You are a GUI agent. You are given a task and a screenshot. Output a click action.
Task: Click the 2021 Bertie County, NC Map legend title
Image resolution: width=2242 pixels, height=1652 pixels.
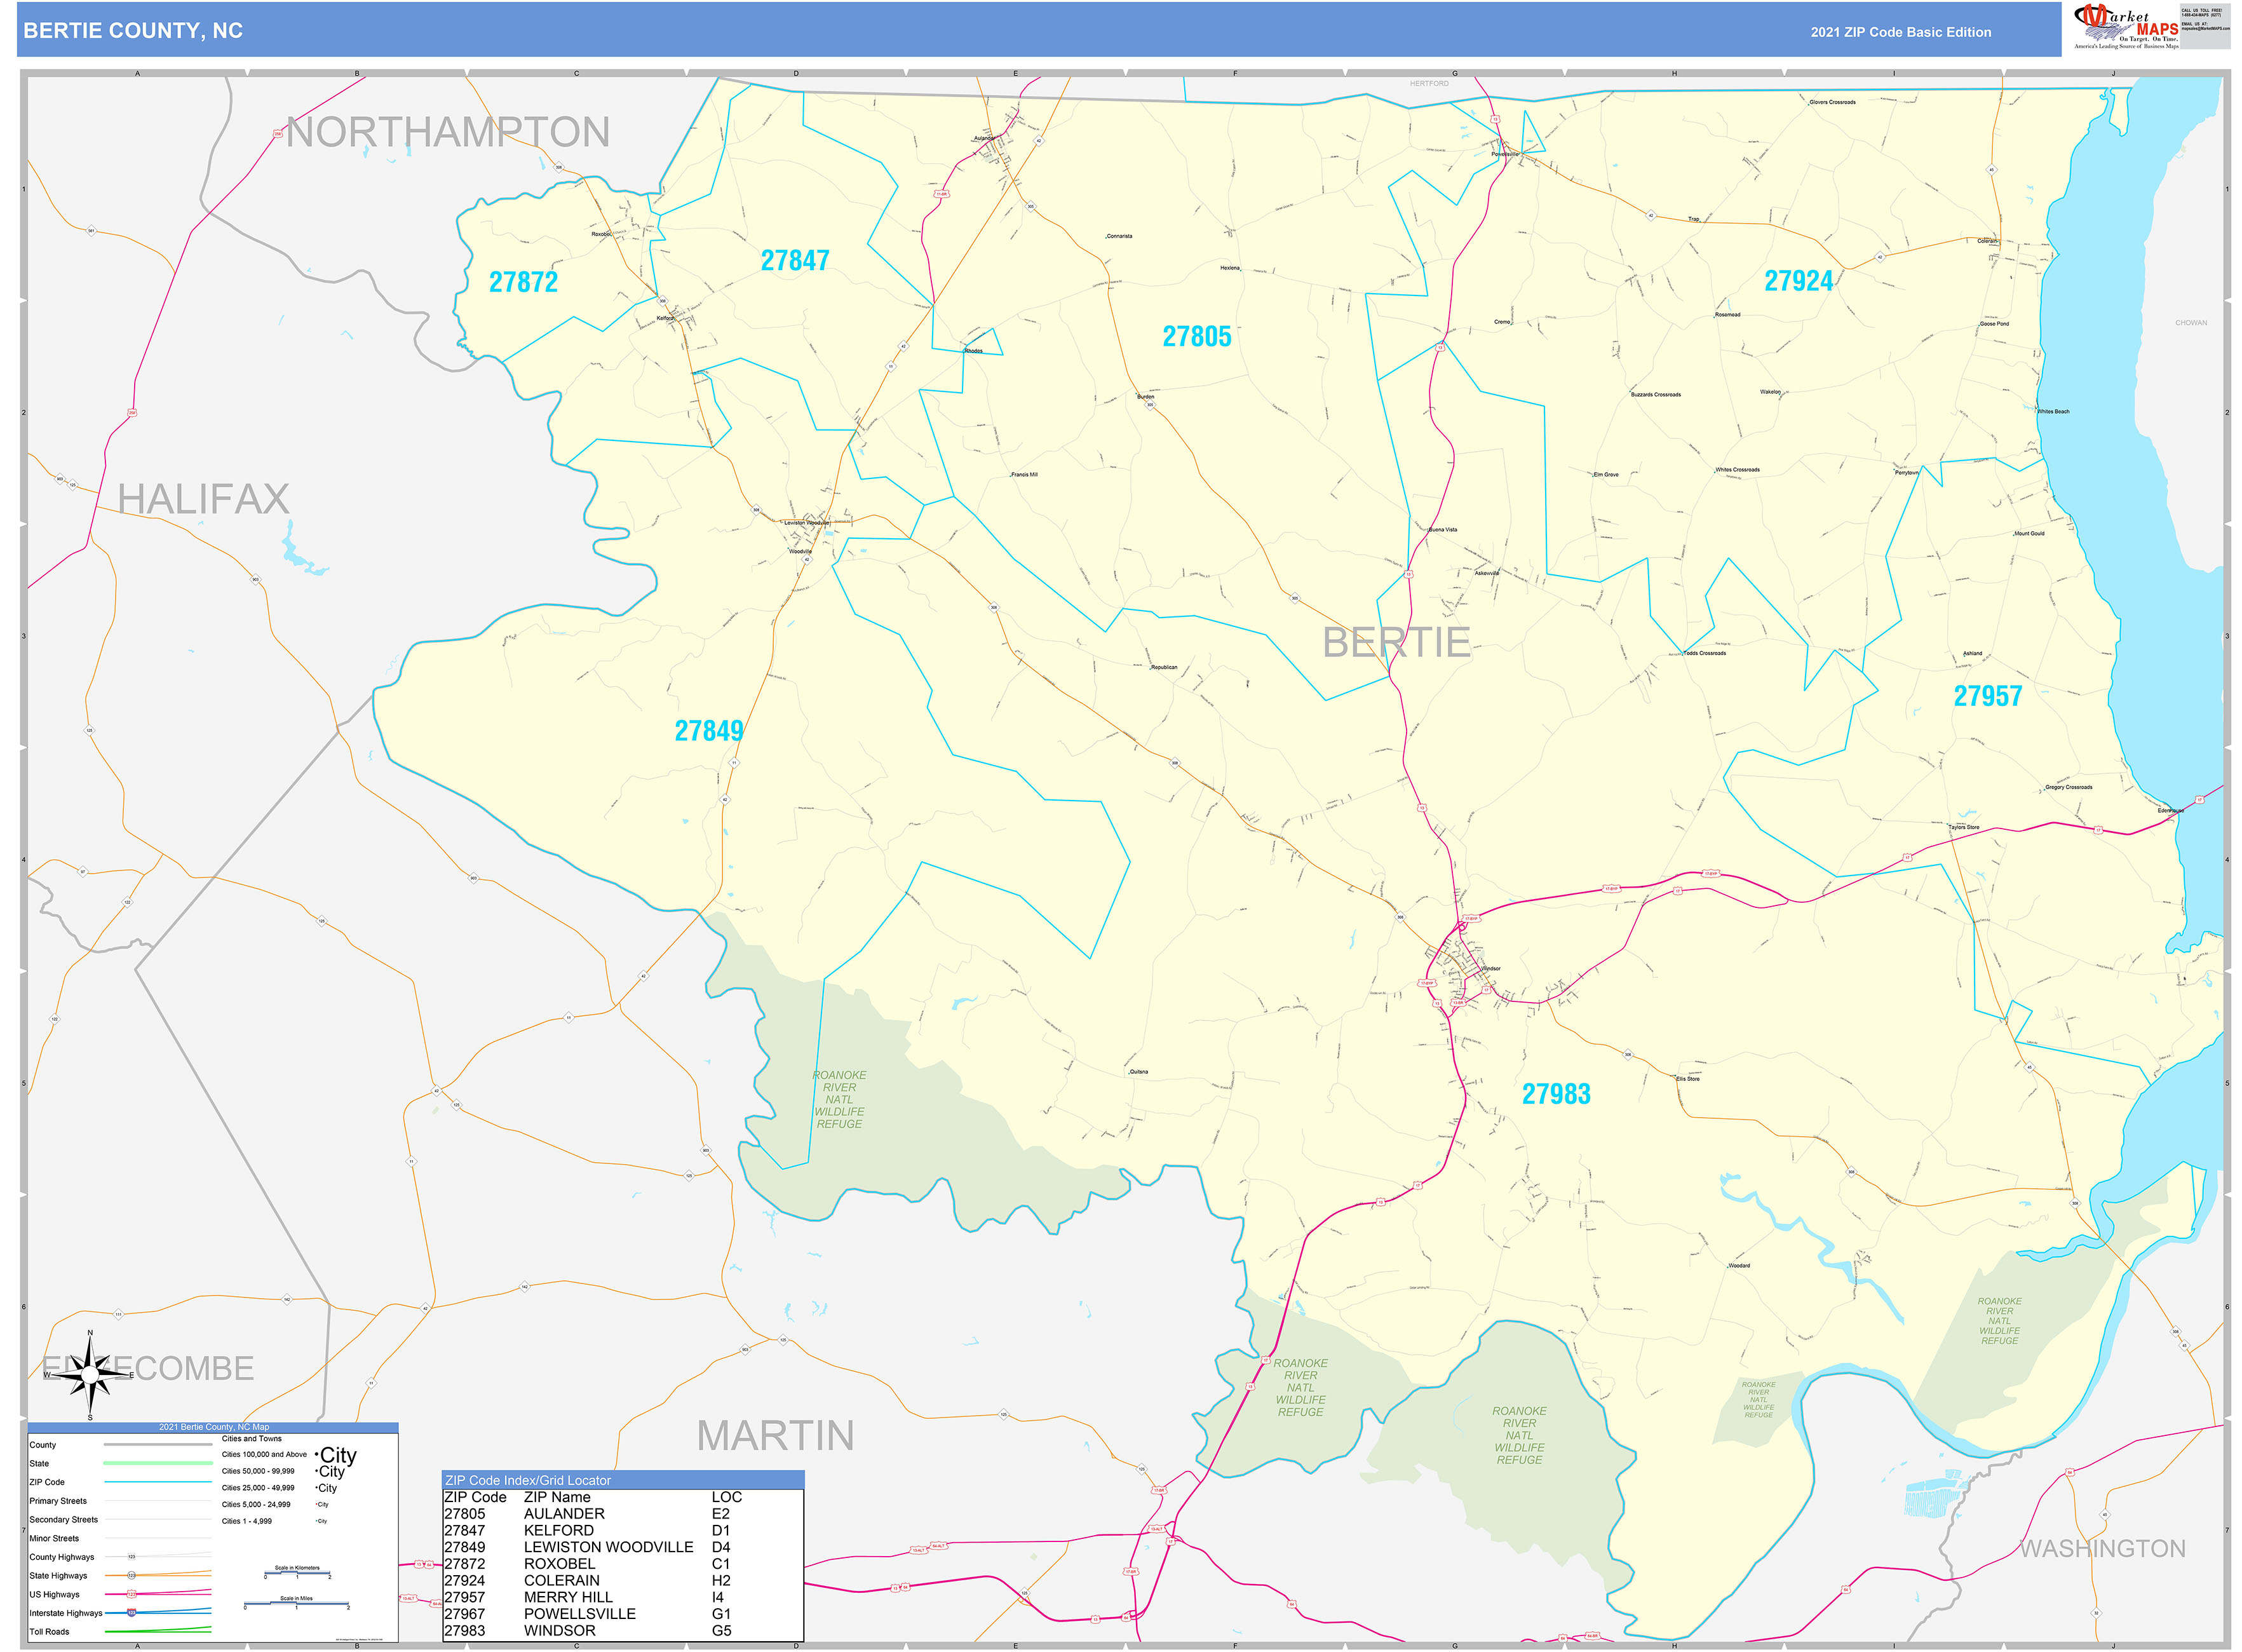[213, 1427]
